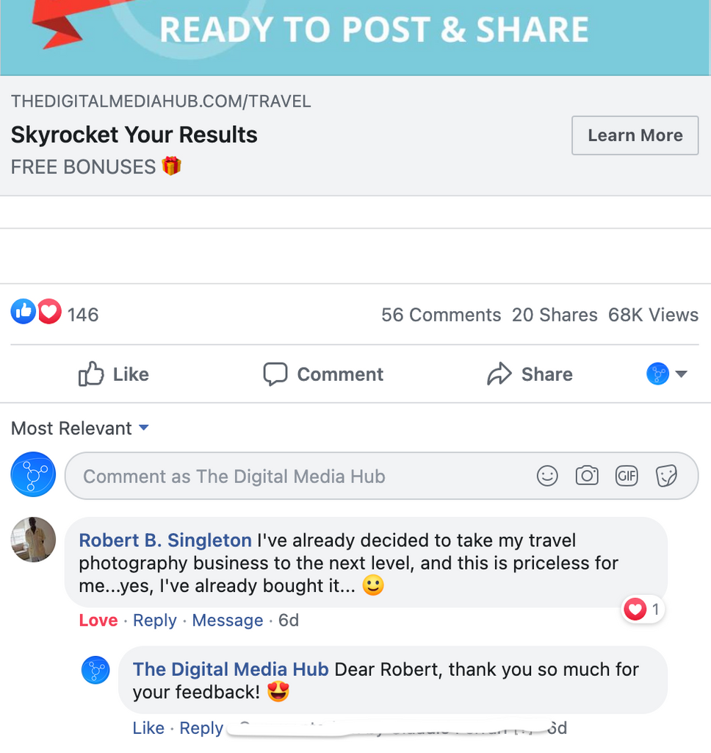Click the blue like reaction icon near 146
The image size is (711, 753).
point(23,312)
